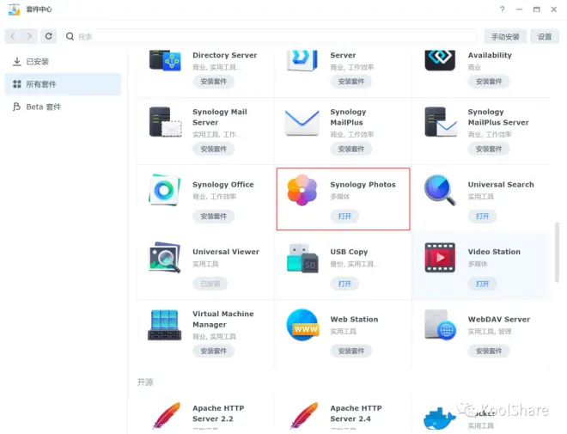
Task: Open Synology Photos with 打开 button
Action: (344, 217)
